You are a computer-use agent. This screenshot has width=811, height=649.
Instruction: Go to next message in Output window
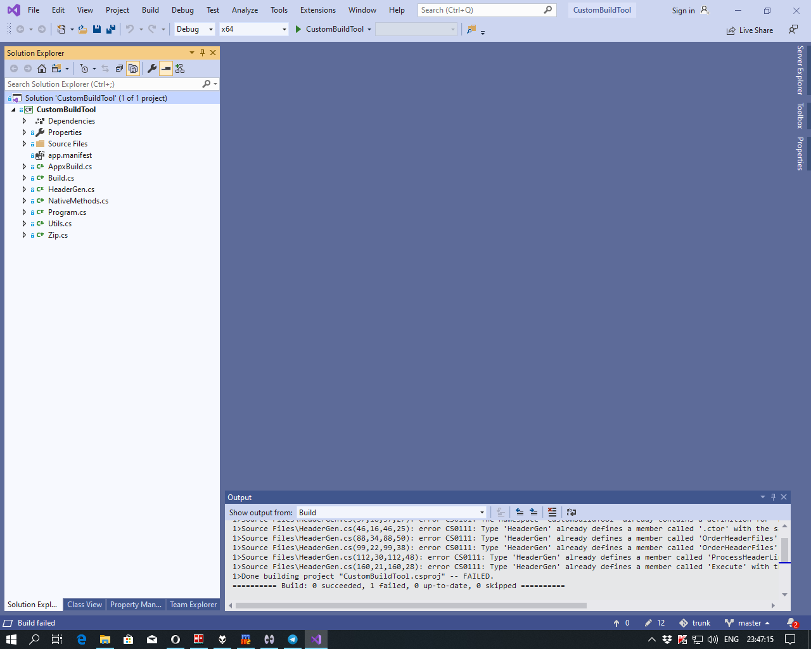pyautogui.click(x=533, y=512)
